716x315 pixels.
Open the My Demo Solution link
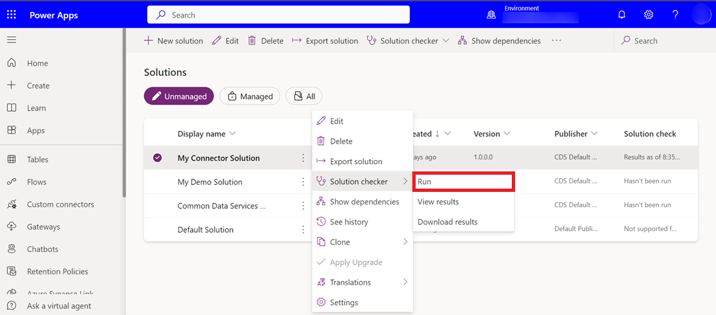209,182
